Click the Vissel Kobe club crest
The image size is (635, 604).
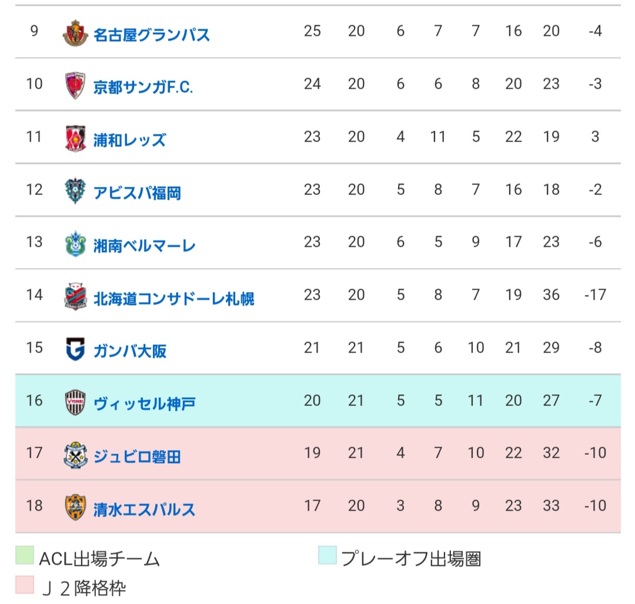(75, 402)
